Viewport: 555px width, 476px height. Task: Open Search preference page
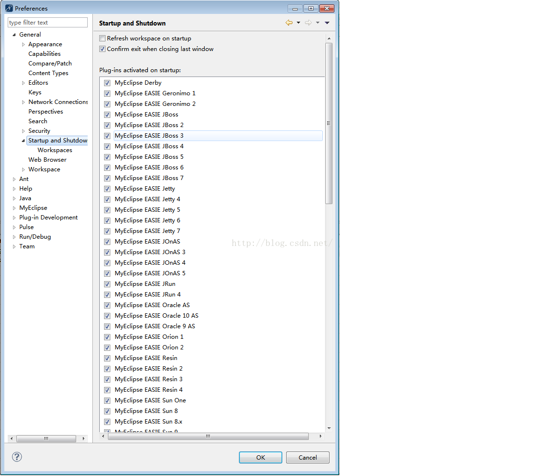point(38,121)
